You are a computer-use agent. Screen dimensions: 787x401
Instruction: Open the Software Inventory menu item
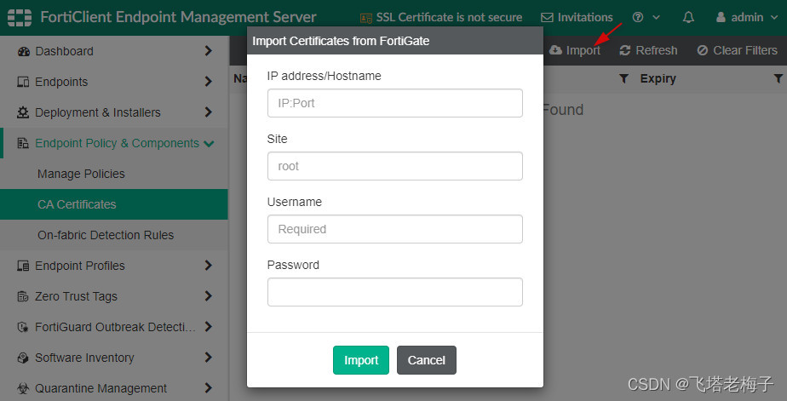(114, 358)
